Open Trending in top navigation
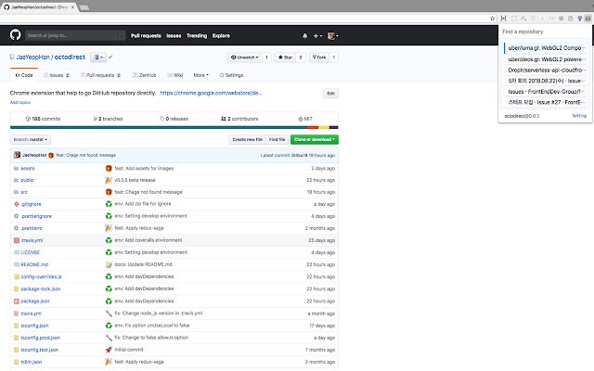The image size is (594, 371). click(x=197, y=35)
